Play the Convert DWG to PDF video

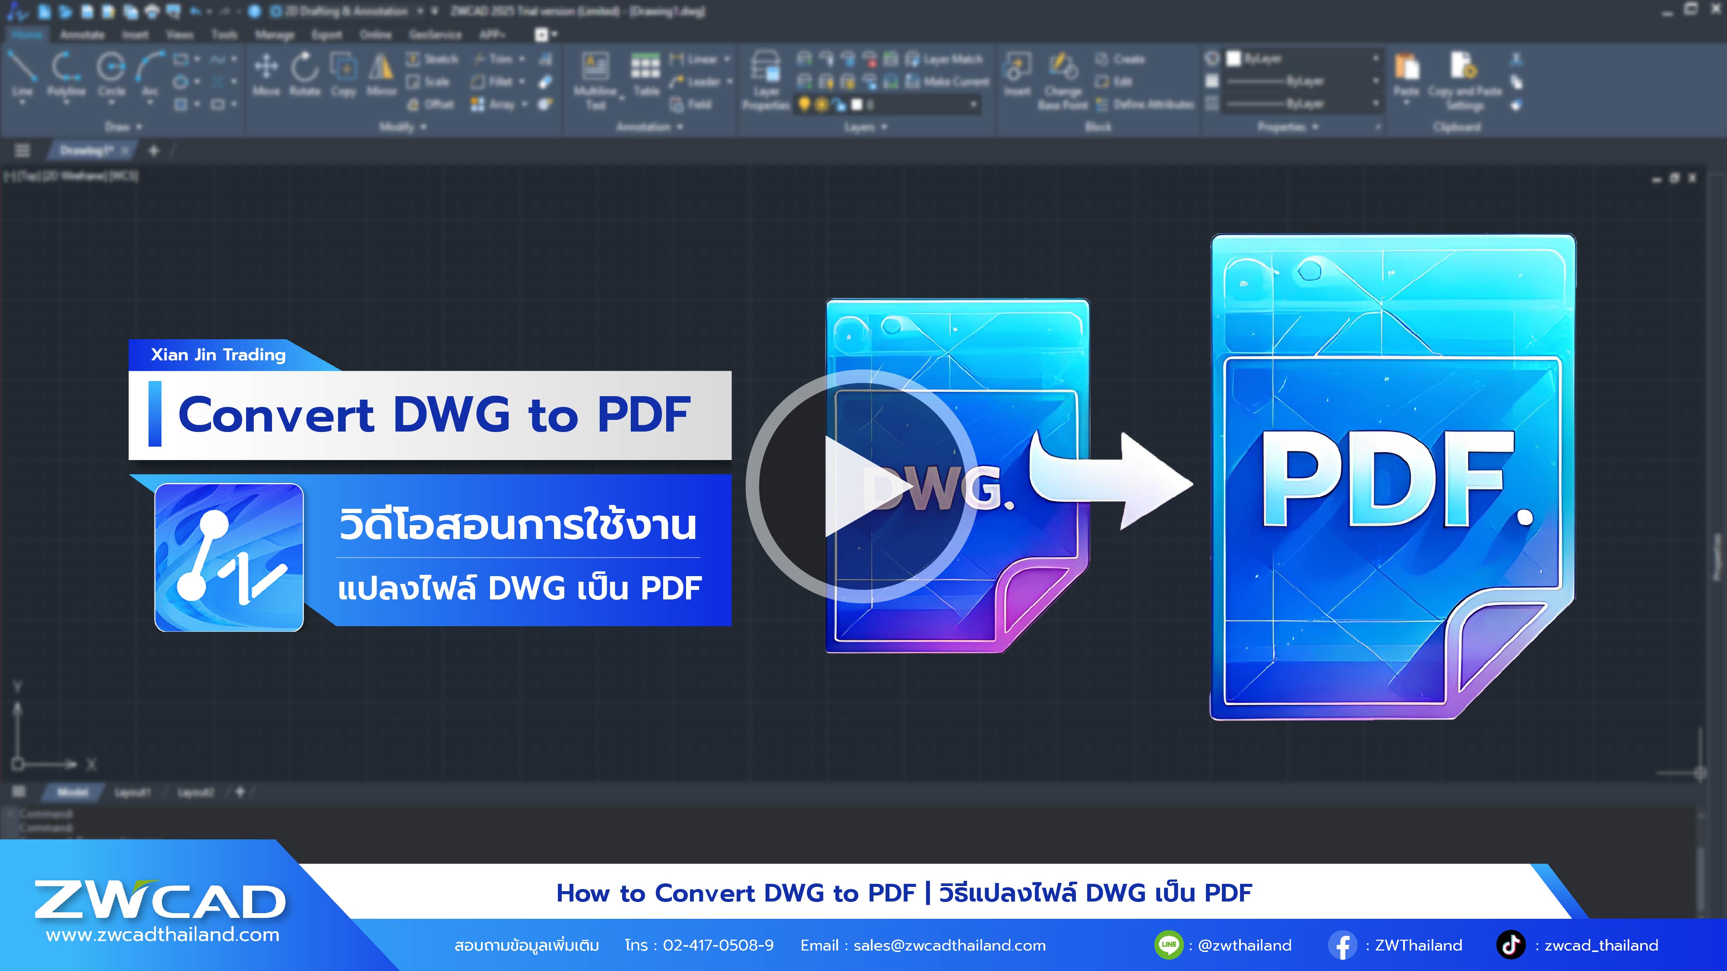pyautogui.click(x=863, y=487)
